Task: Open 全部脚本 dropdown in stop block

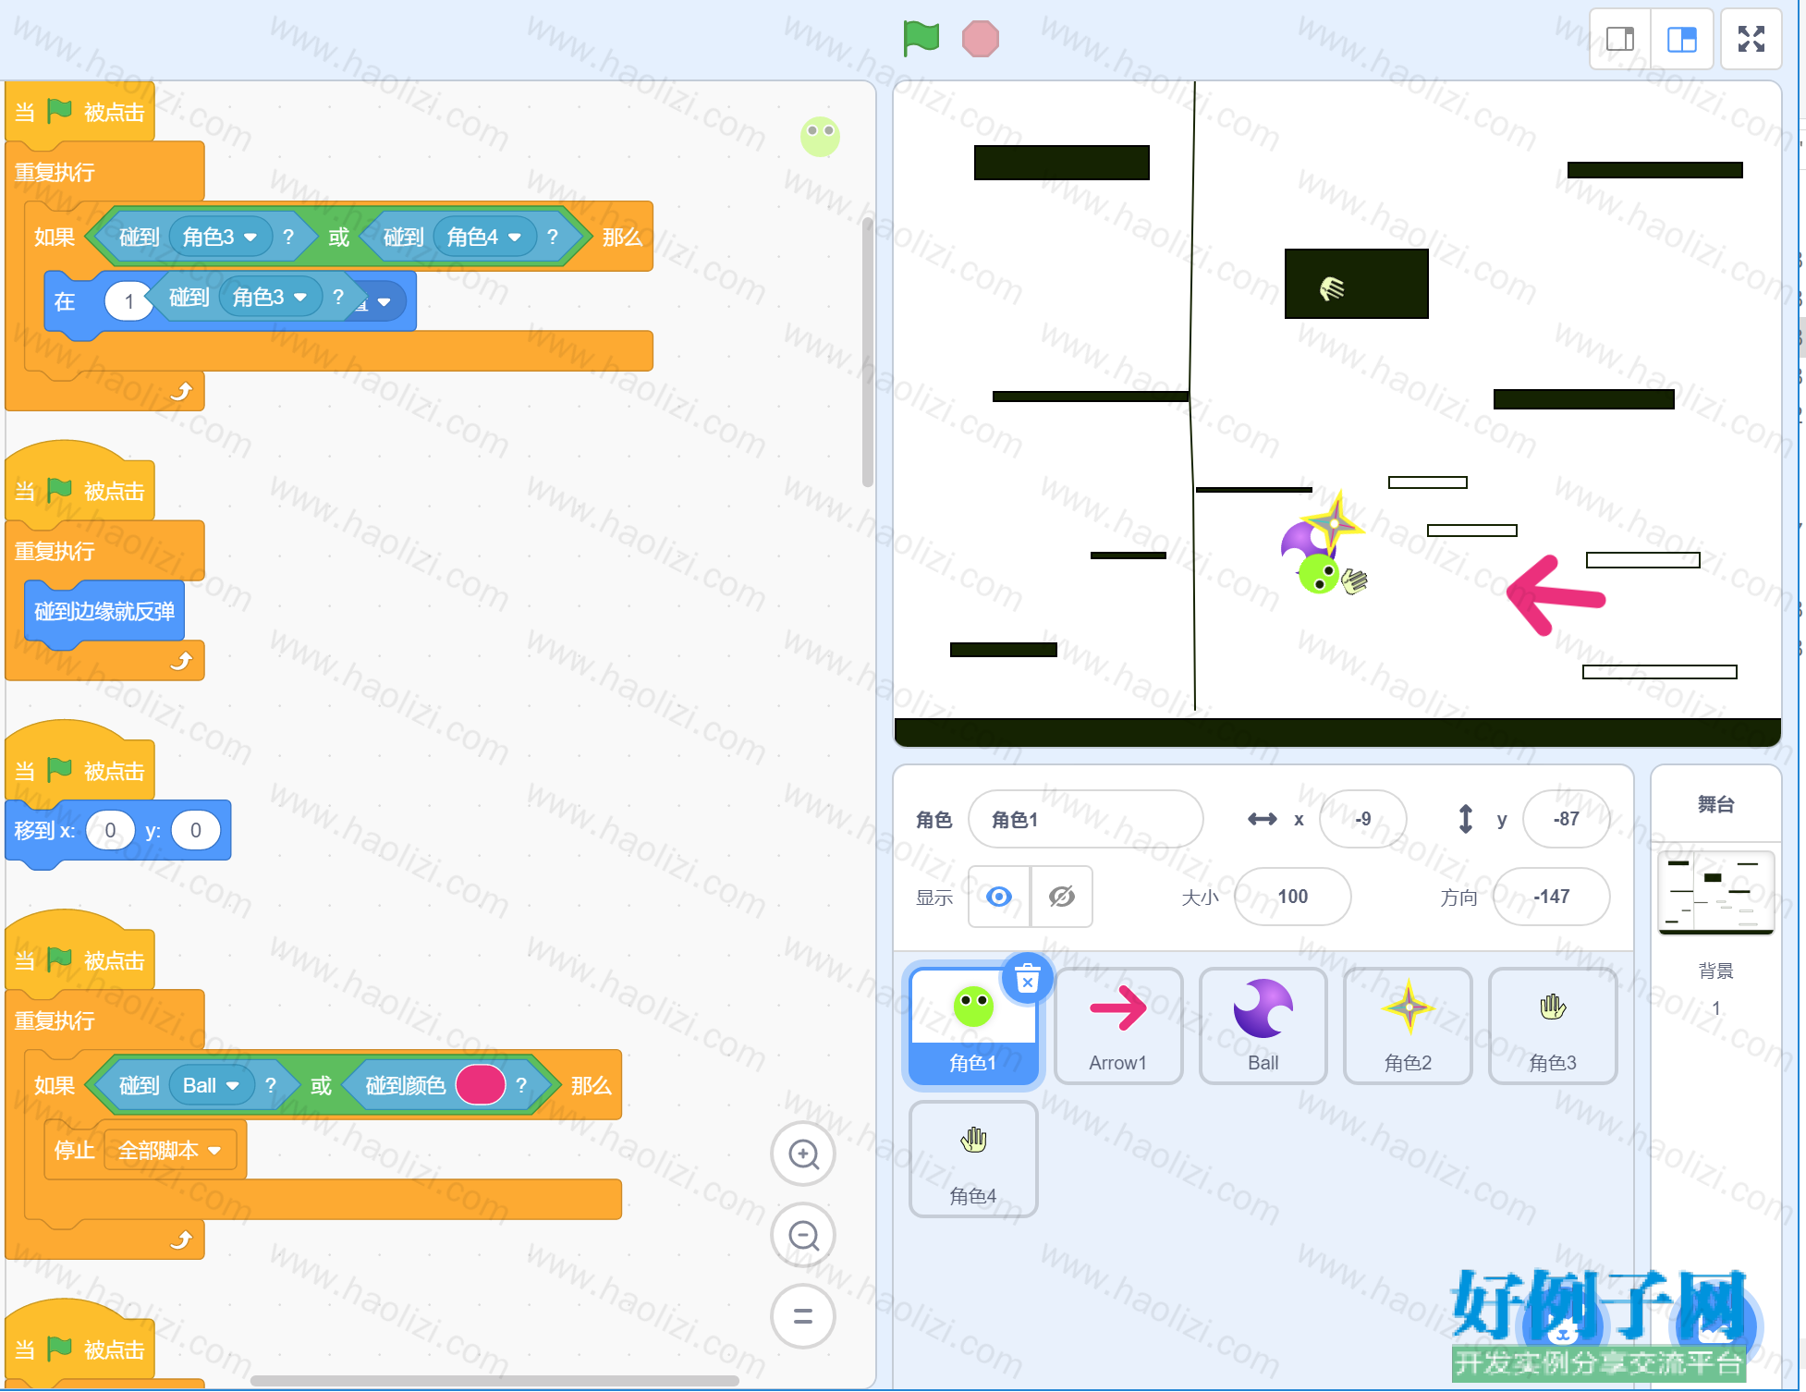Action: click(x=170, y=1150)
